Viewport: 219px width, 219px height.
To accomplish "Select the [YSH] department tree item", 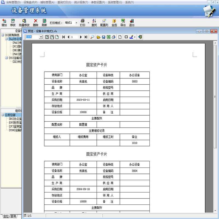I will pos(15,130).
